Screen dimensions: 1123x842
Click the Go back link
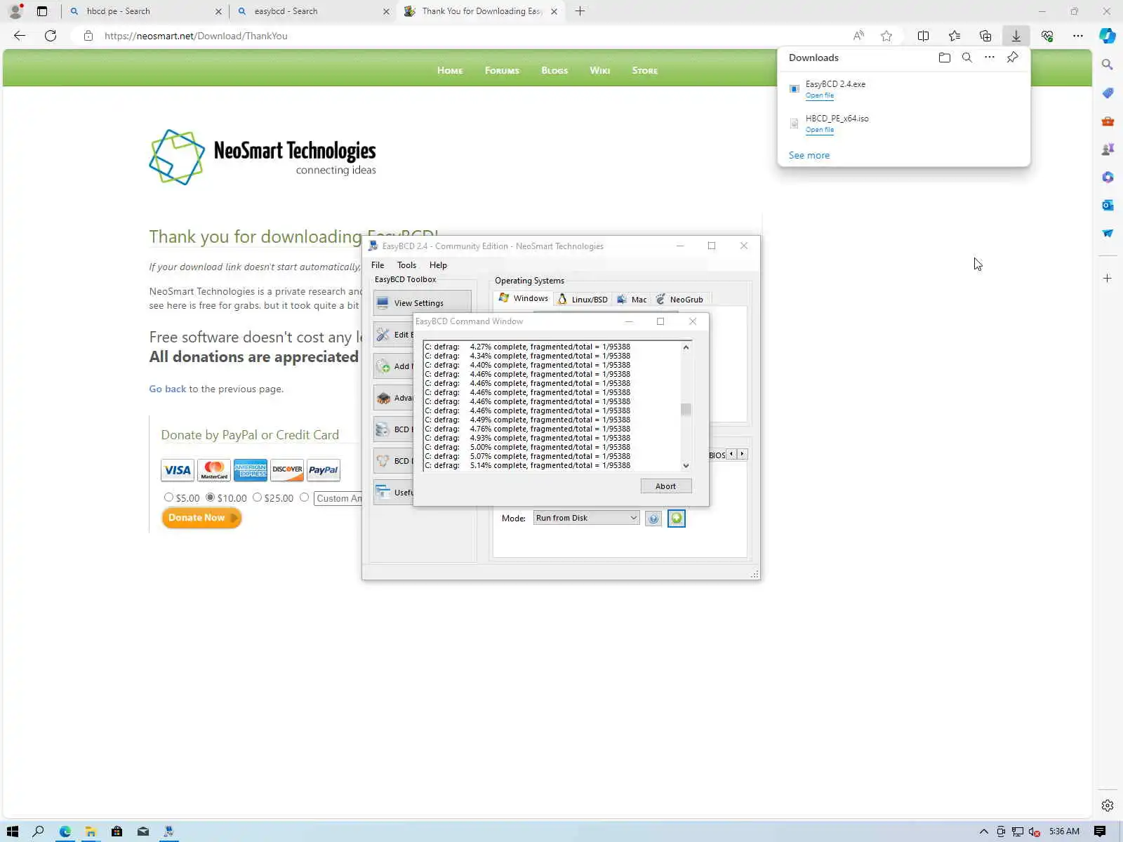coord(167,389)
